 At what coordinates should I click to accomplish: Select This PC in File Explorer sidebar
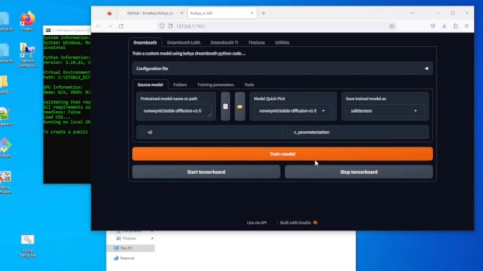point(126,248)
